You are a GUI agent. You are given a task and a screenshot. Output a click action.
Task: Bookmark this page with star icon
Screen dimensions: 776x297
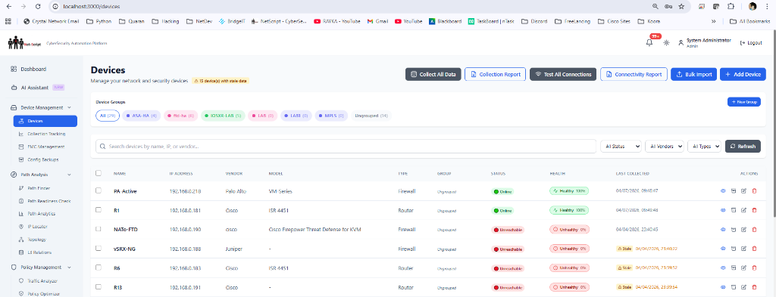681,7
